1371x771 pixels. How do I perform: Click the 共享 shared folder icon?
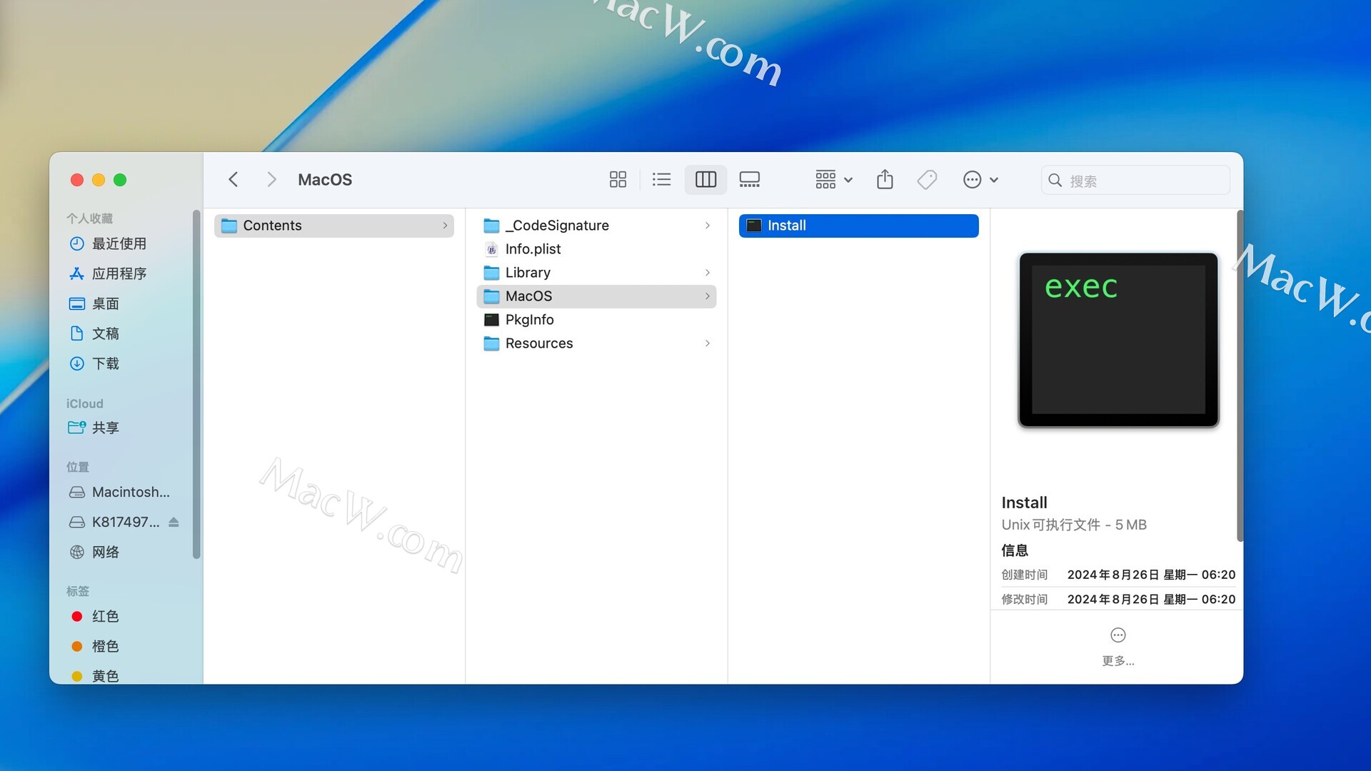pos(77,428)
